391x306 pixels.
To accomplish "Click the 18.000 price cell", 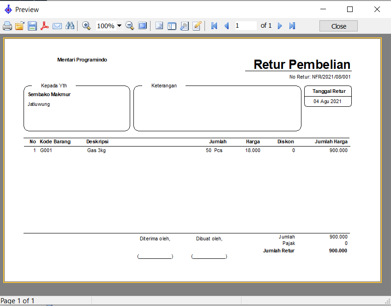I will pos(253,150).
